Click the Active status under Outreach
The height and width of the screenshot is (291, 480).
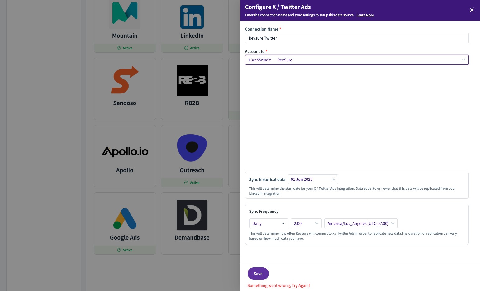point(192,183)
